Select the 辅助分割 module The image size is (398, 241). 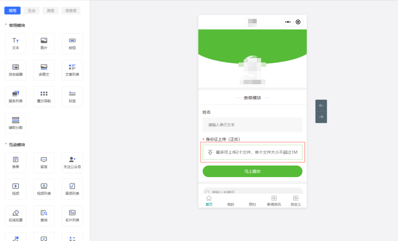click(x=16, y=123)
